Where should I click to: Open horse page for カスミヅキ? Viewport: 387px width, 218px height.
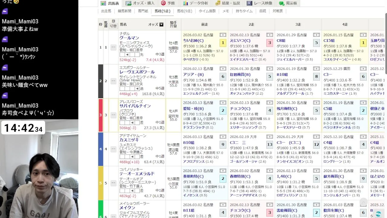[x=129, y=140]
